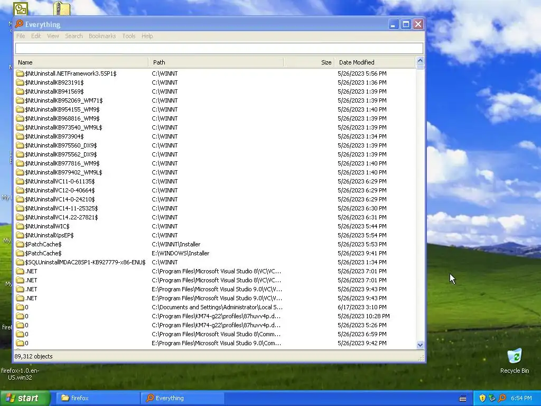
Task: Open the Help menu
Action: 147,36
